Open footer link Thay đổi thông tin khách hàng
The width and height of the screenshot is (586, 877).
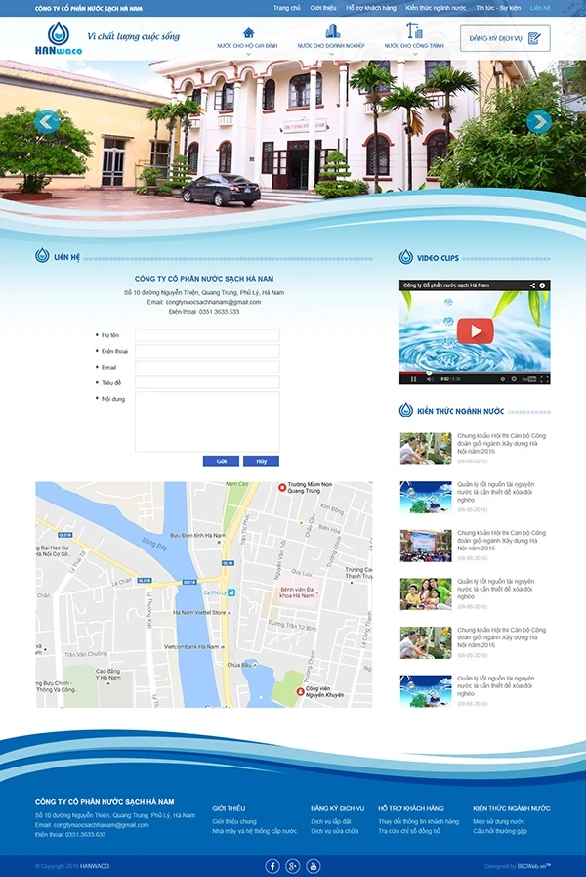pos(418,821)
